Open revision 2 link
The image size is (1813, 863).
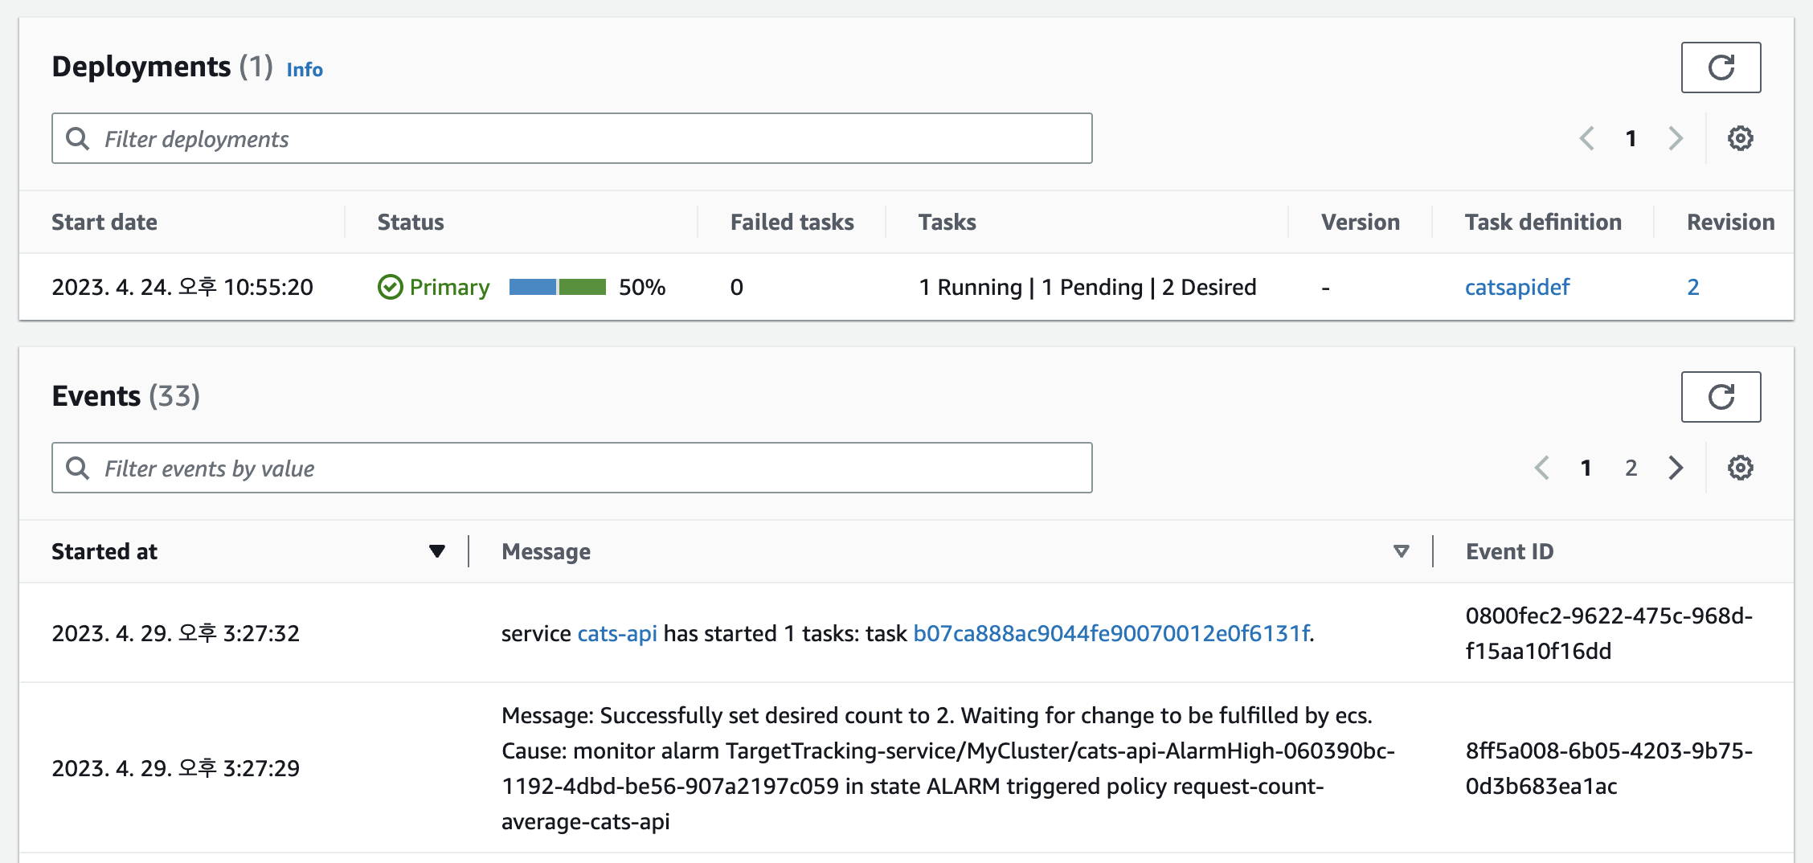pos(1692,287)
